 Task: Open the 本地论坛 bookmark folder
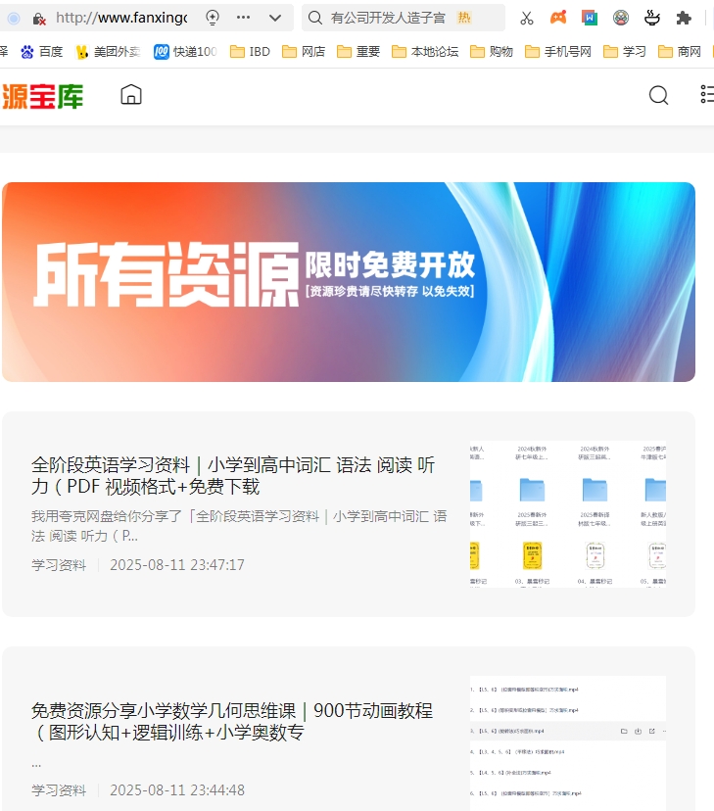coord(424,51)
